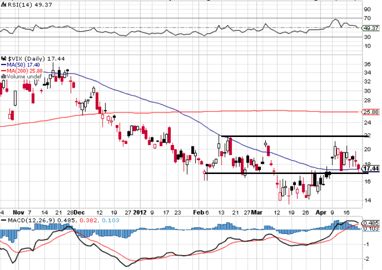
Task: Click the red line swatch before MA(200)
Action: tap(4, 71)
